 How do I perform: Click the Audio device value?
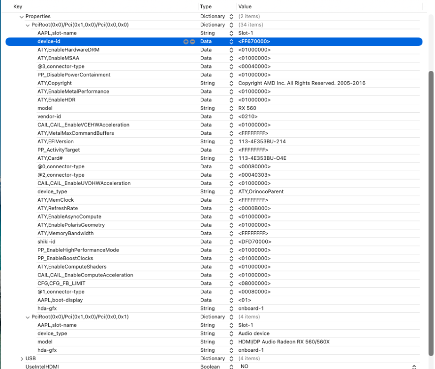pos(254,333)
